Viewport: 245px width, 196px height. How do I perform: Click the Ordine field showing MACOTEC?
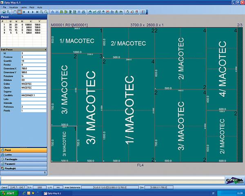(34, 84)
